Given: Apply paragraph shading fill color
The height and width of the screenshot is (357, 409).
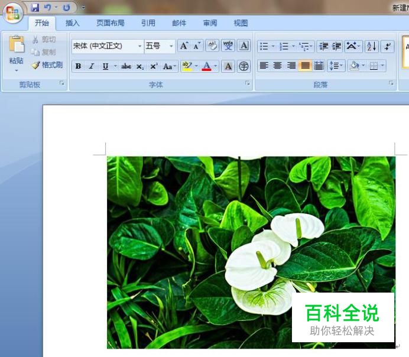Looking at the screenshot, I should pos(355,66).
